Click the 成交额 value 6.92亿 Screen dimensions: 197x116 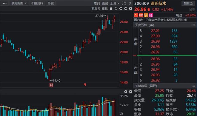[x=191, y=100]
